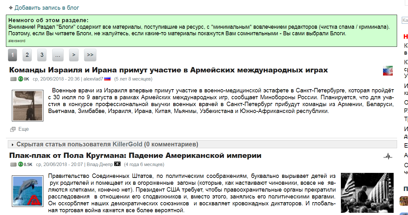Image resolution: width=408 pixels, height=215 pixels.
Task: Click the Russian flag beside alexvlad7
Action: 107,79
